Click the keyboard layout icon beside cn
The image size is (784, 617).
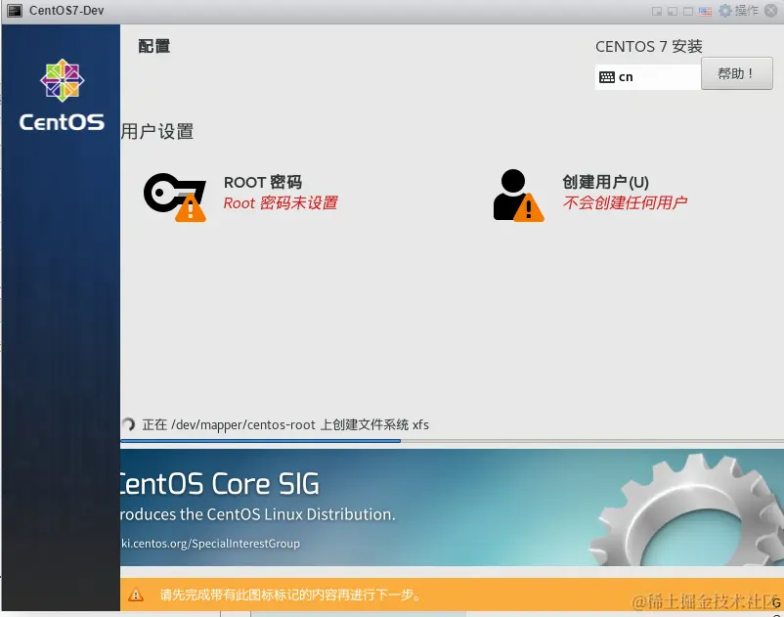[x=606, y=77]
